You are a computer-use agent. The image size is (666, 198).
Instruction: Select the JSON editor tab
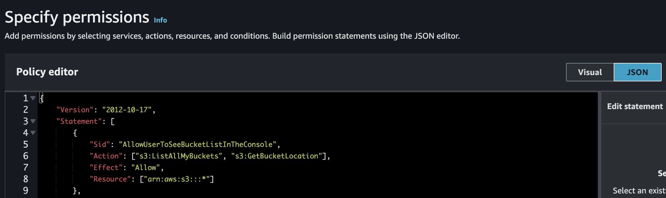(637, 72)
